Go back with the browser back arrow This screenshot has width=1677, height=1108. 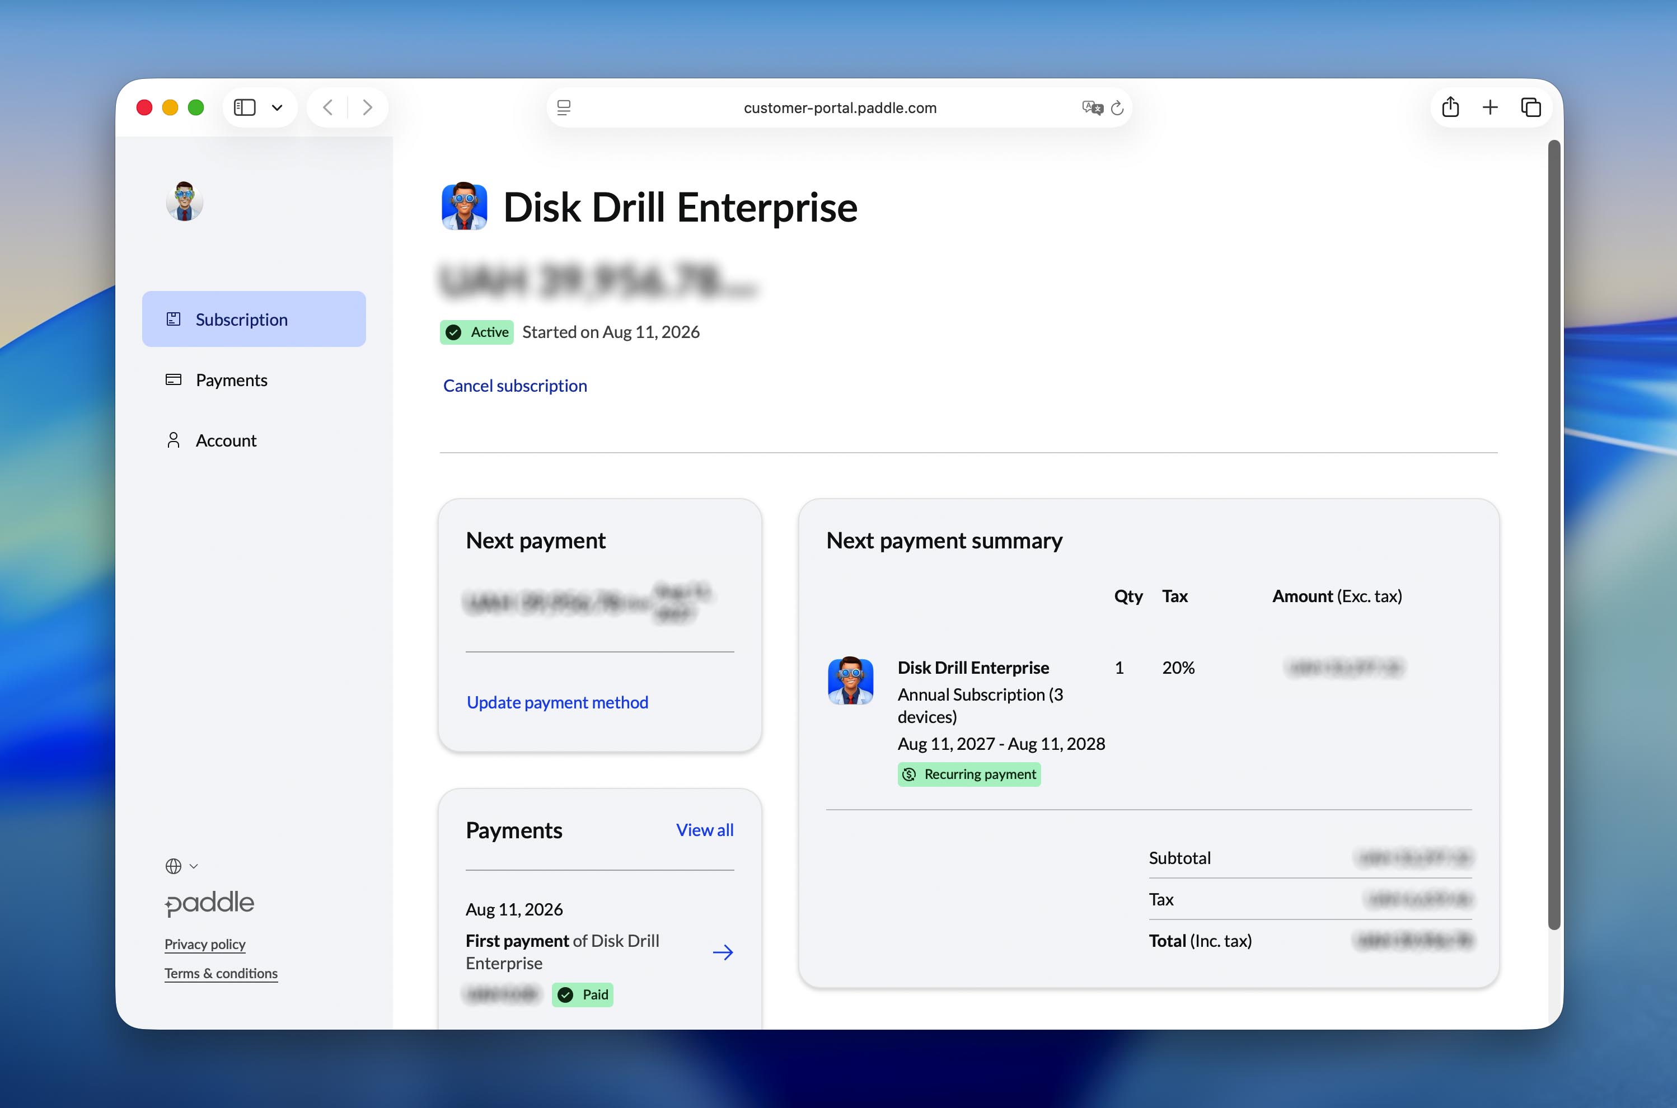[327, 107]
